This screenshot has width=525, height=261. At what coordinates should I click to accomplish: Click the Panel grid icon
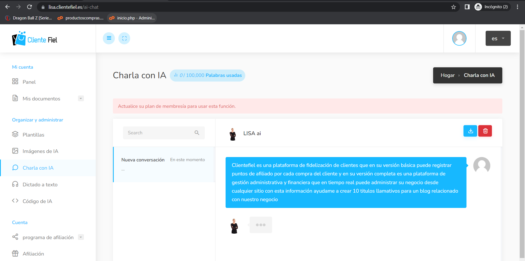click(15, 82)
